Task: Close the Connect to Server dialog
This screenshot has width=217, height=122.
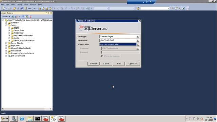Action: [x=139, y=21]
